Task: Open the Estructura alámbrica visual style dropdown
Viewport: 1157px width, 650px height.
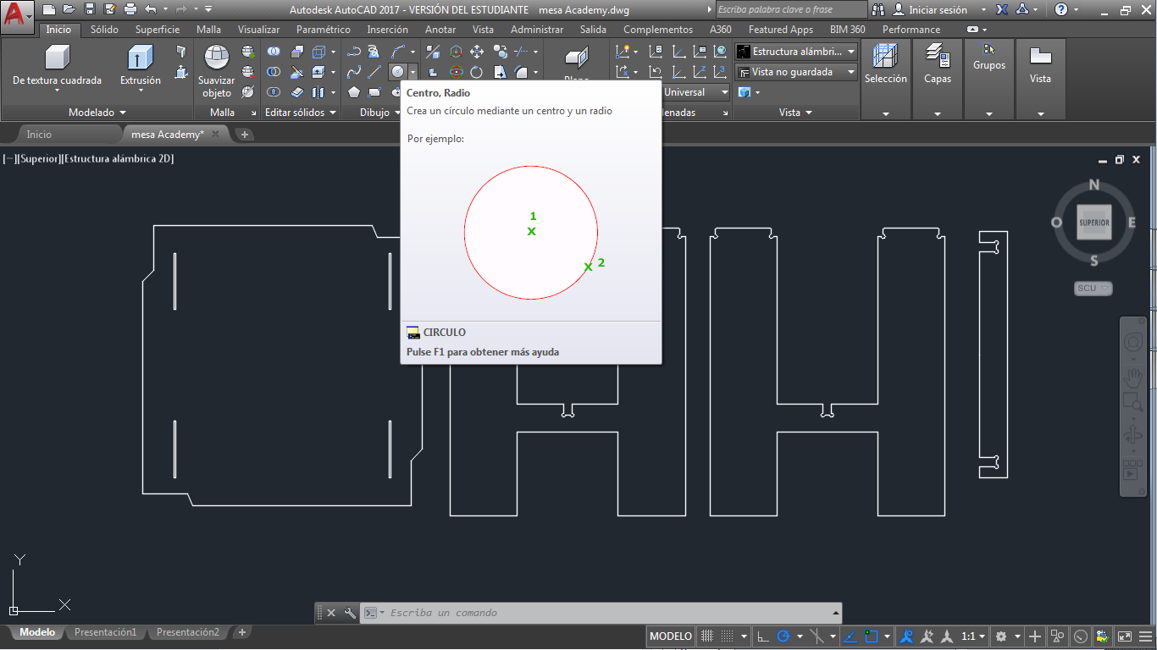Action: pos(797,52)
